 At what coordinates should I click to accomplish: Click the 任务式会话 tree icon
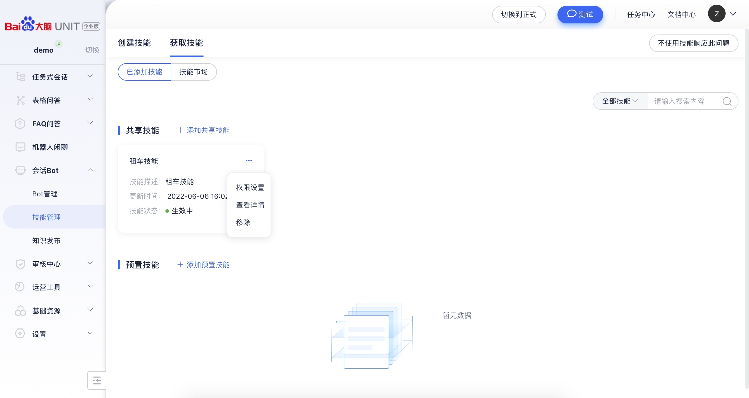coord(20,77)
